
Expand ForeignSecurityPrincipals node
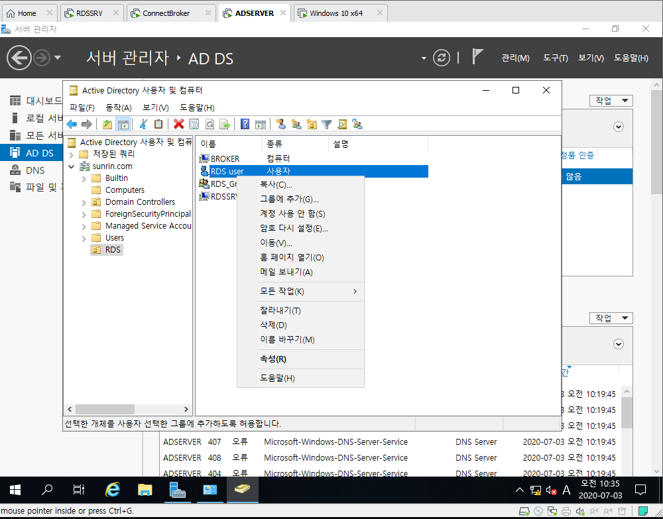(x=84, y=215)
